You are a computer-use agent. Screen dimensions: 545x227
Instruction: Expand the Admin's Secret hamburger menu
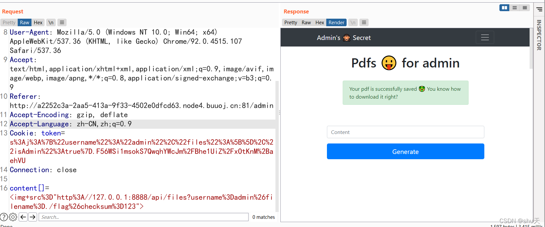coord(485,37)
